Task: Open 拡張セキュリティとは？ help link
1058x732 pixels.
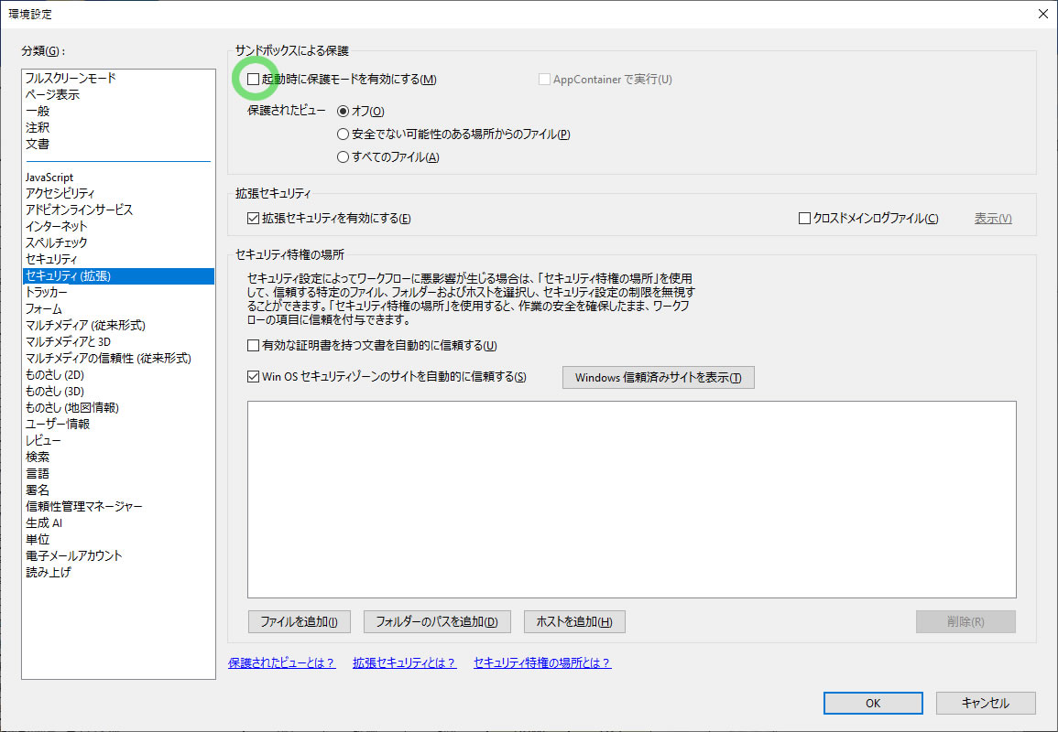Action: click(x=404, y=663)
